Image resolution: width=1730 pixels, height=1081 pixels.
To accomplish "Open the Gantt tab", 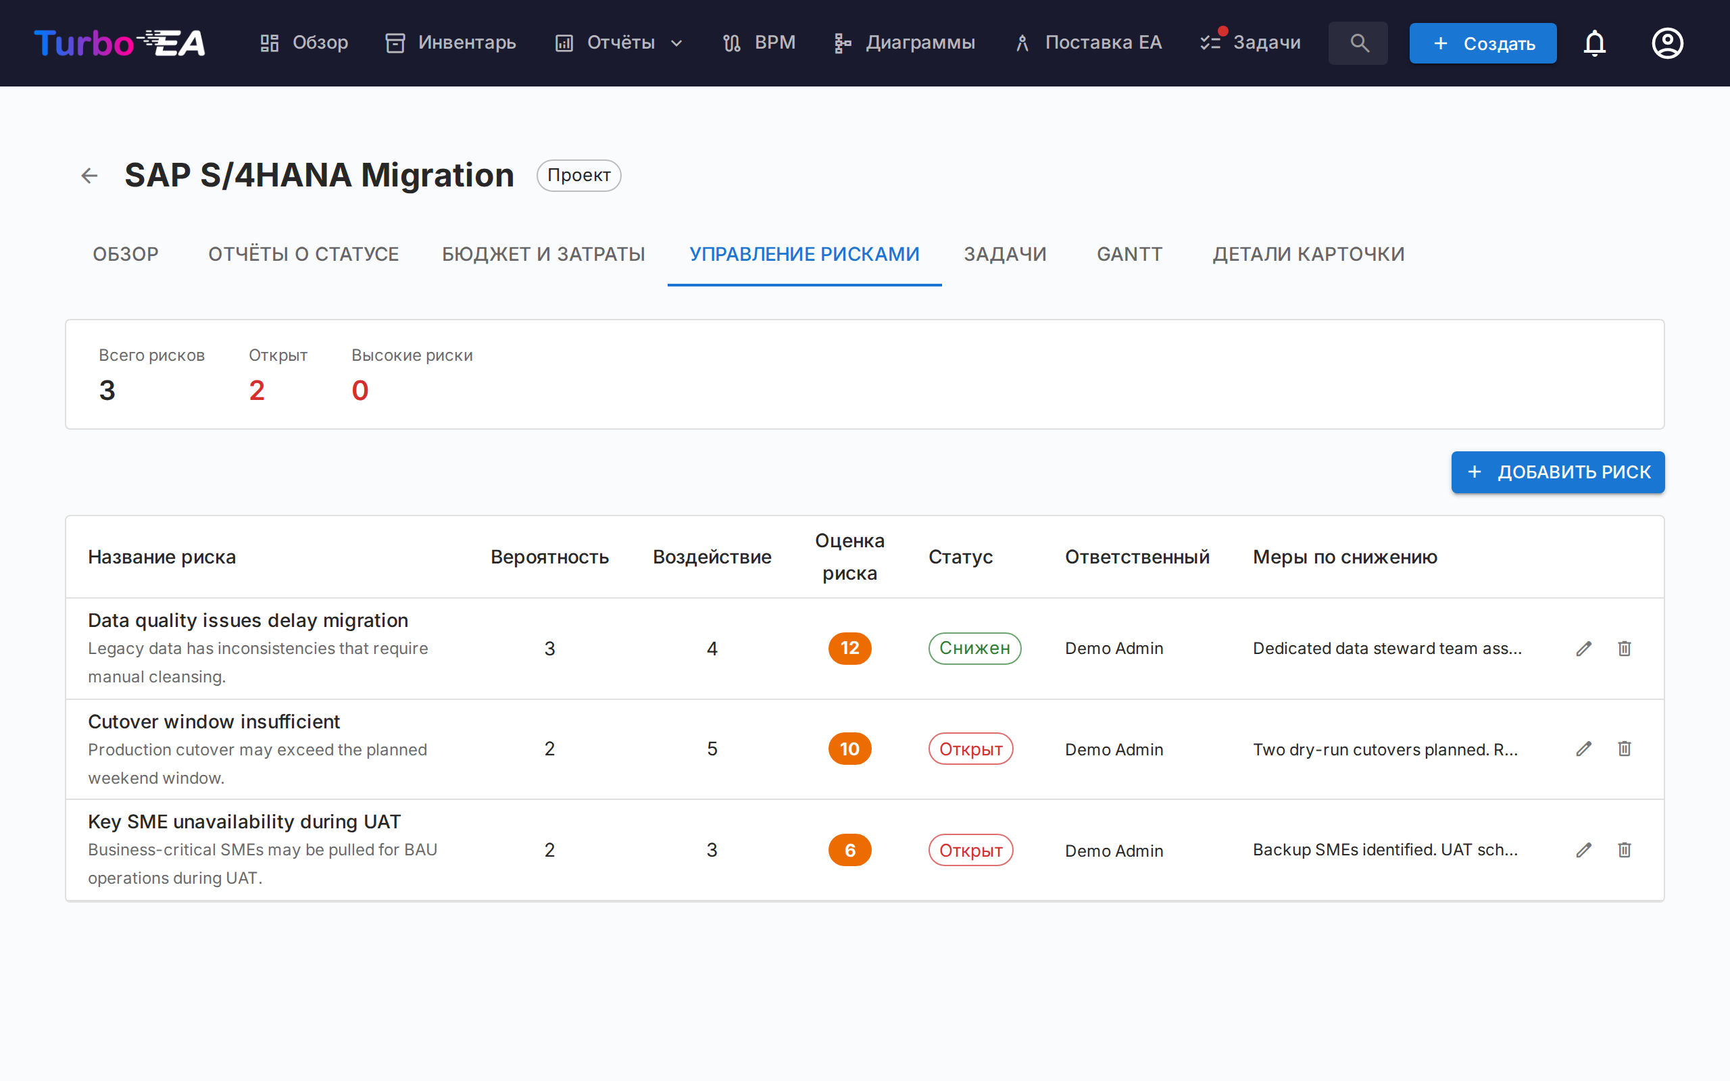I will click(1129, 255).
